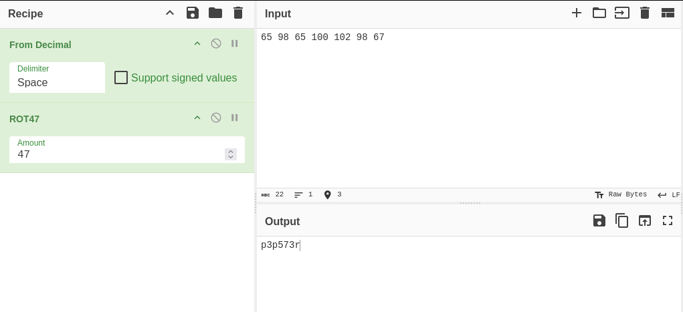Save the recipe using the disk icon
The width and height of the screenshot is (683, 312).
pyautogui.click(x=193, y=13)
